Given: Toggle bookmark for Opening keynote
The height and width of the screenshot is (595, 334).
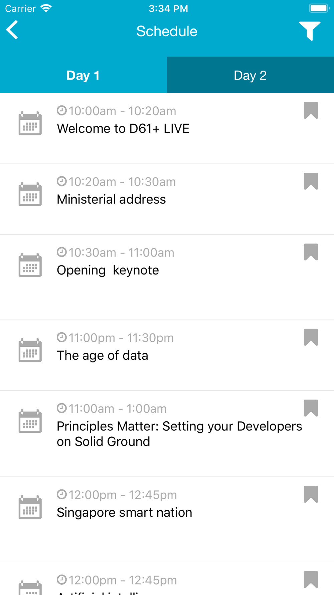Looking at the screenshot, I should [311, 252].
